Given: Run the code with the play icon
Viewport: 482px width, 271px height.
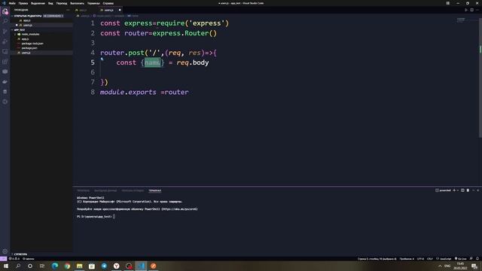Looking at the screenshot, I should tap(466, 10).
